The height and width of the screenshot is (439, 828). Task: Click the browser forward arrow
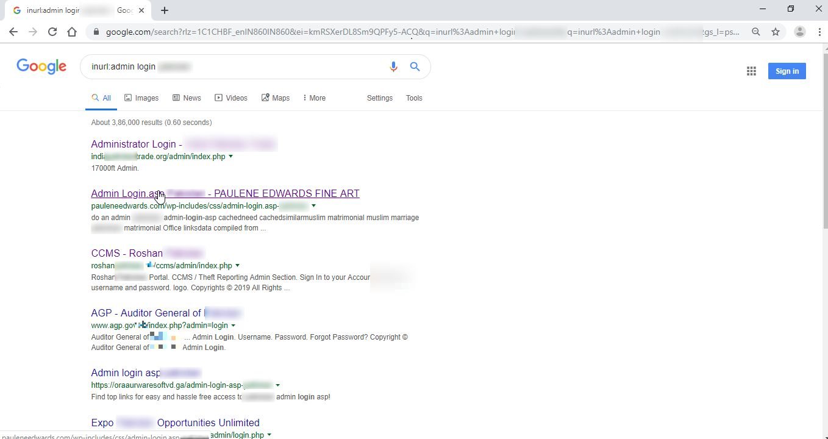(33, 32)
